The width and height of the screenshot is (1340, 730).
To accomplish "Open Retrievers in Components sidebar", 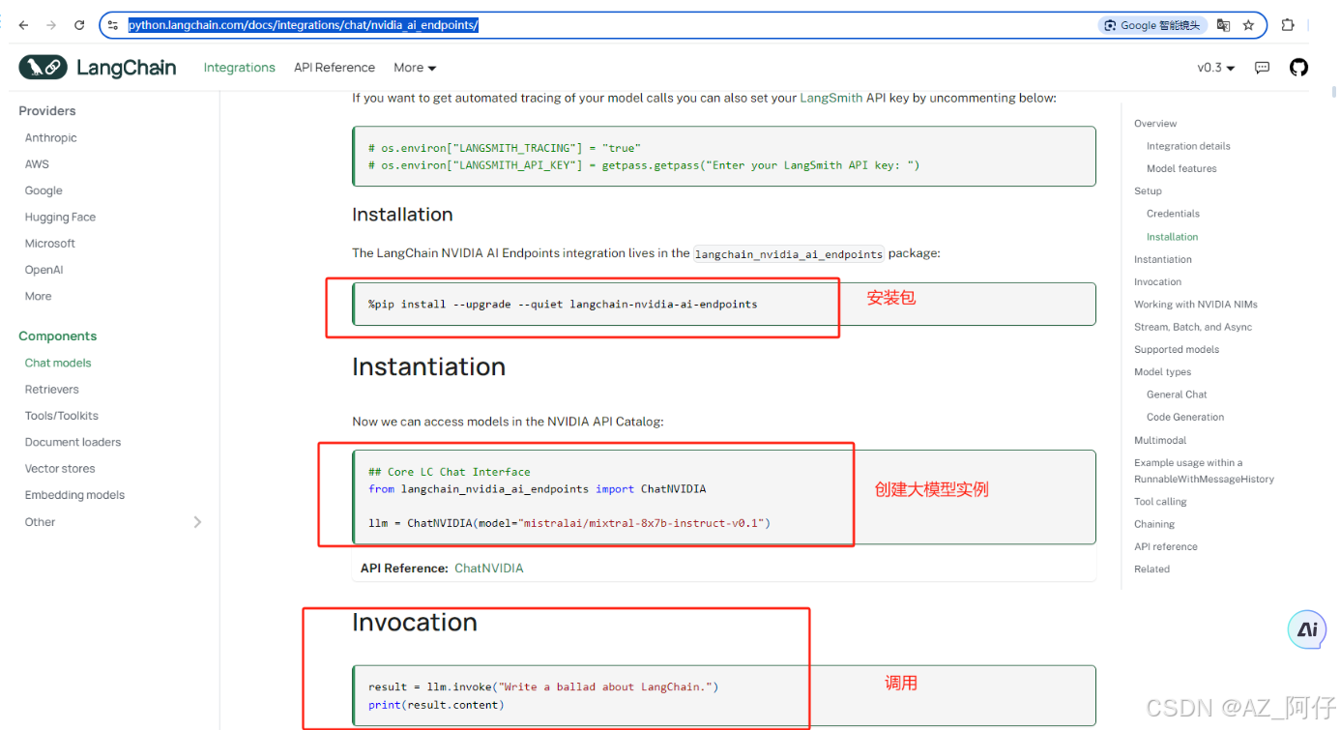I will tap(52, 390).
